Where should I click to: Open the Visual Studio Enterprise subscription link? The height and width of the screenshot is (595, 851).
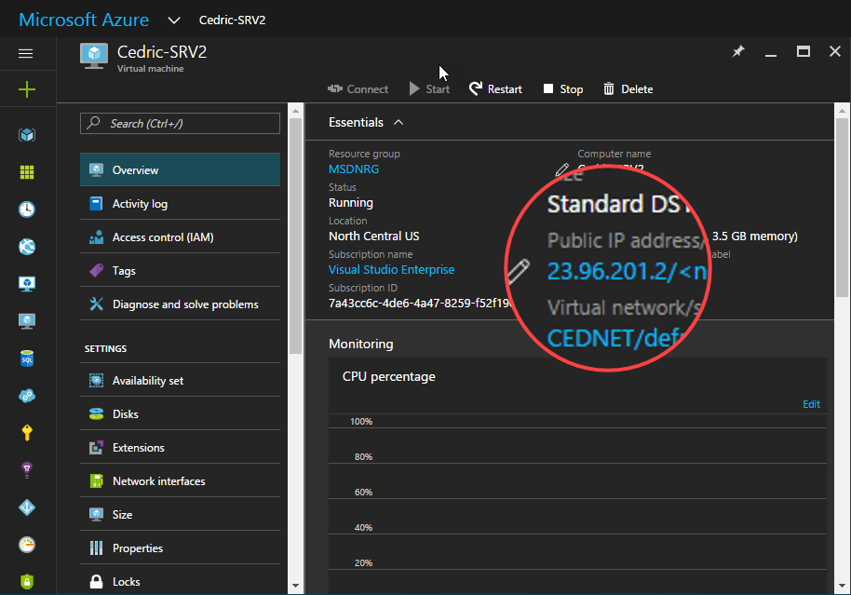point(391,269)
